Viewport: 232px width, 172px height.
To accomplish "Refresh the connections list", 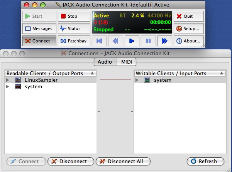I will (x=205, y=161).
